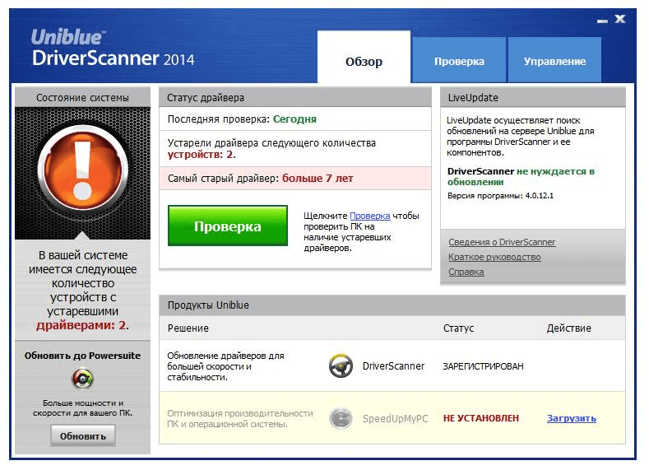649x470 pixels.
Task: Click the Статус column header
Action: coord(458,328)
